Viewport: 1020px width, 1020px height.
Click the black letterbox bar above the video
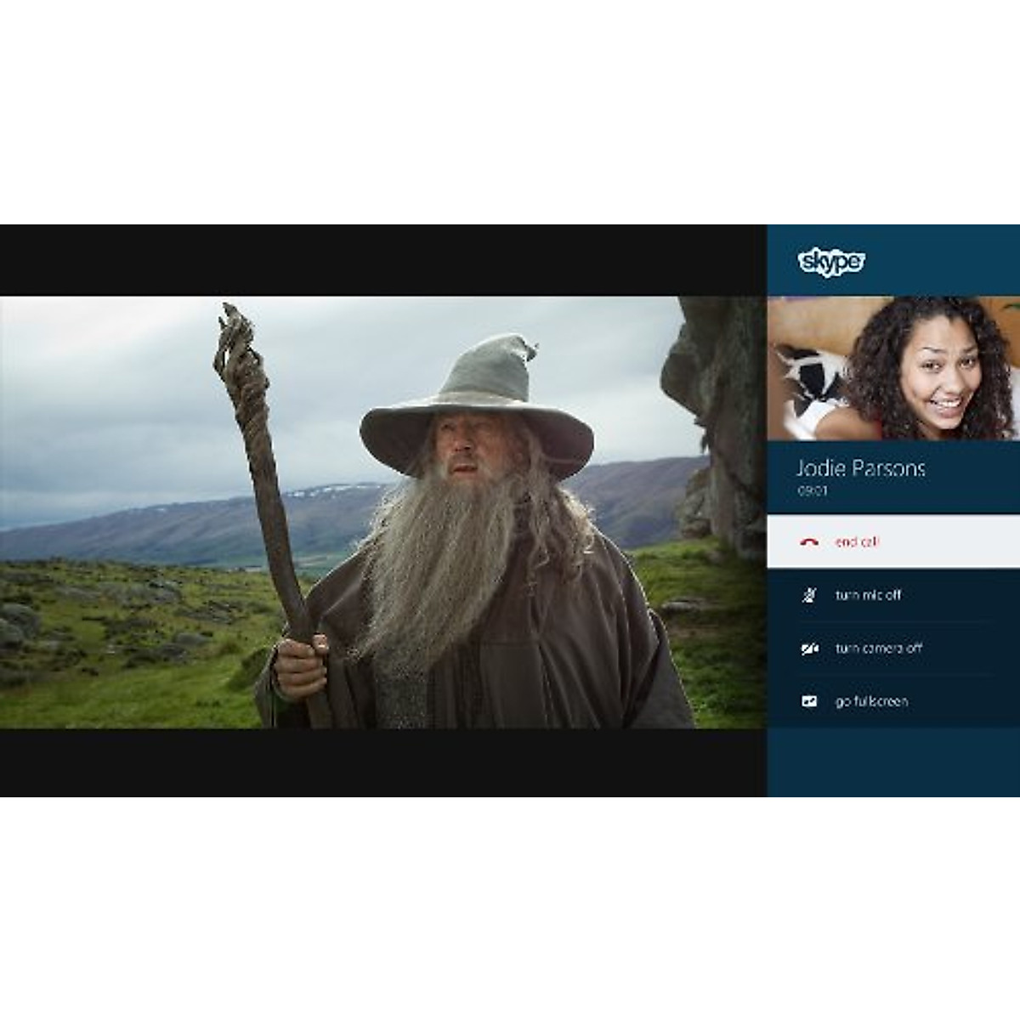click(382, 260)
